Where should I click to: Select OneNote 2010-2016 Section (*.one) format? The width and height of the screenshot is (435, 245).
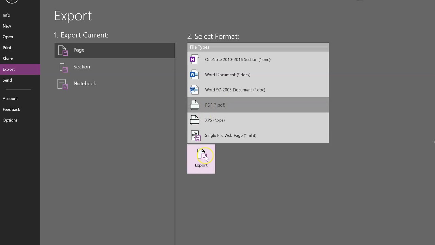(x=258, y=59)
